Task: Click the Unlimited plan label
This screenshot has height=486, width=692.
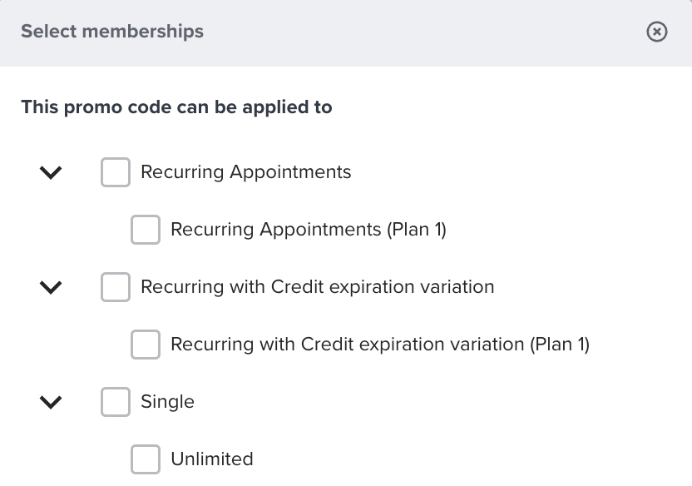Action: point(212,459)
